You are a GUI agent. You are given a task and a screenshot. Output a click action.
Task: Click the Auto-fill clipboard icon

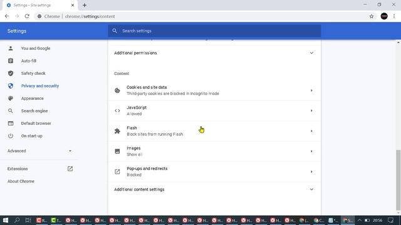click(x=11, y=61)
